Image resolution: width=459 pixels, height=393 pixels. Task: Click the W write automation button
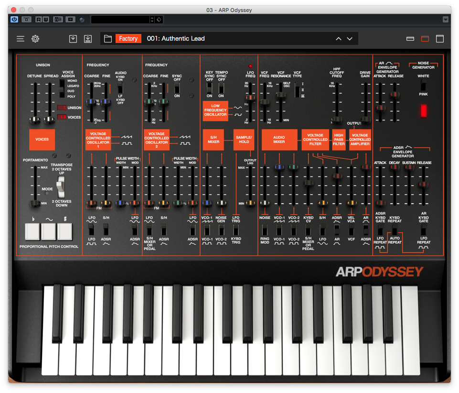point(46,19)
